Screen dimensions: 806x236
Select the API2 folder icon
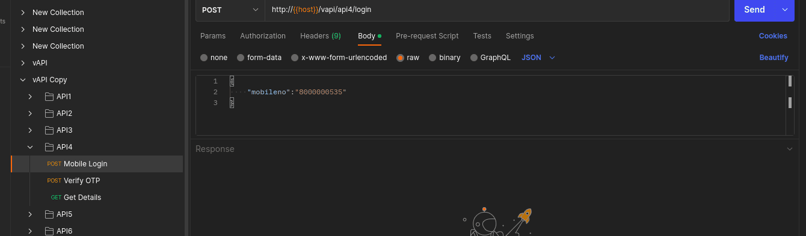pyautogui.click(x=49, y=113)
